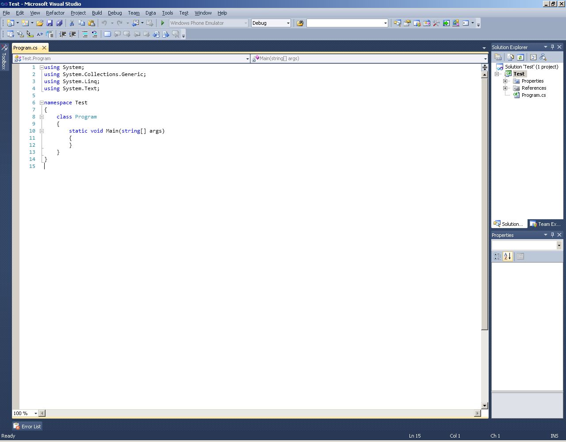Click the Property Pages icon in Properties panel

tap(520, 256)
